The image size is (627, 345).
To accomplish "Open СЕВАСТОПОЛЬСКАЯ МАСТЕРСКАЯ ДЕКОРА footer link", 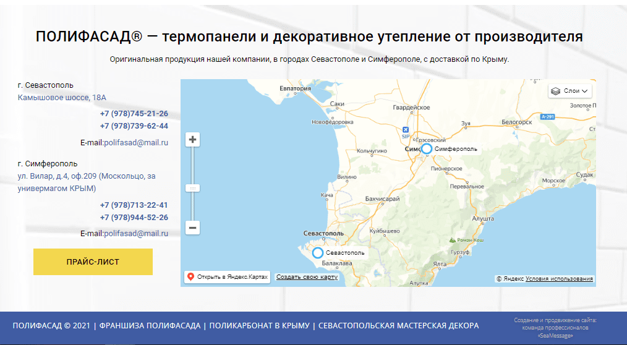I will pos(398,326).
